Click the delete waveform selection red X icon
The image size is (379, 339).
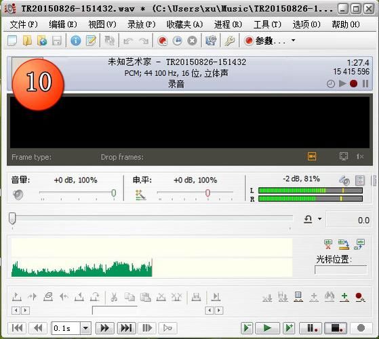coord(328,244)
